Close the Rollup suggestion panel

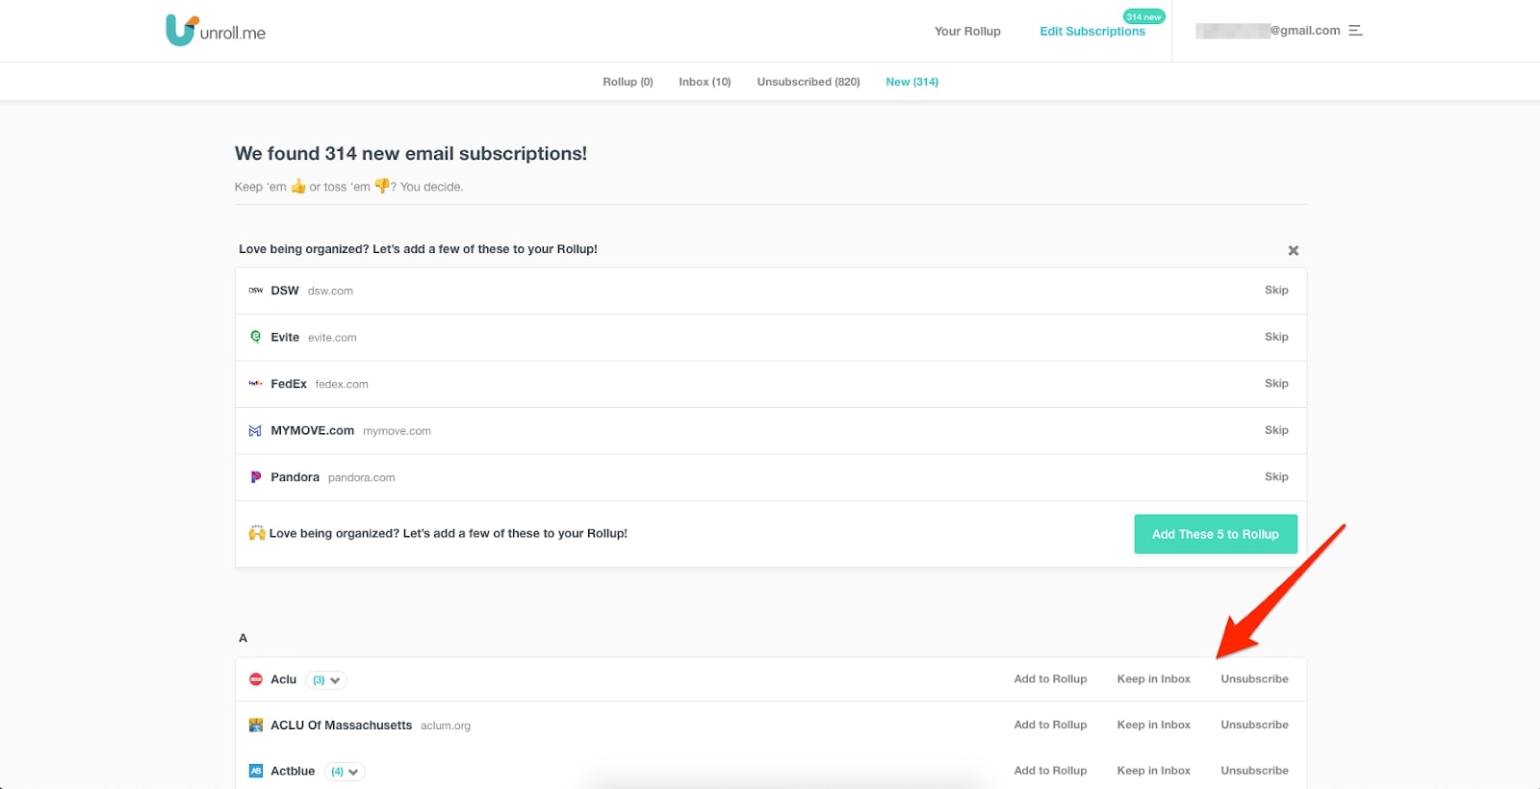(1294, 250)
